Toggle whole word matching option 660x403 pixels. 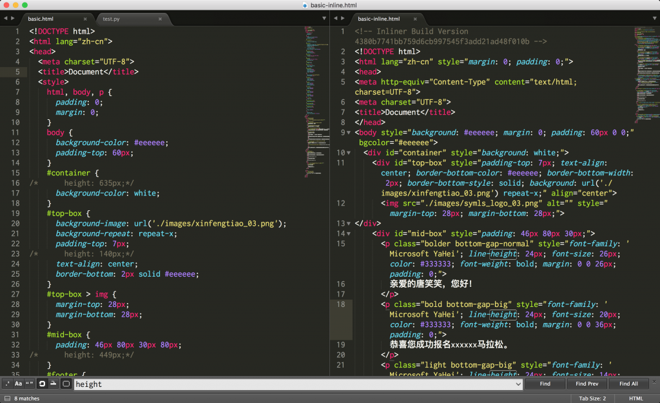[x=29, y=384]
